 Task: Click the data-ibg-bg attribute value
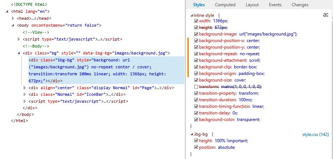141,53
